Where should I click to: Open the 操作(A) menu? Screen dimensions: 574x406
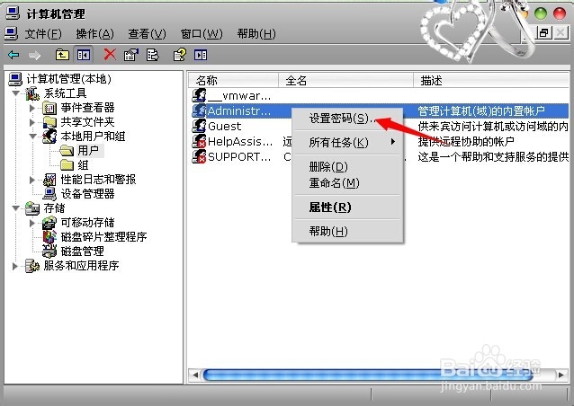click(x=95, y=34)
